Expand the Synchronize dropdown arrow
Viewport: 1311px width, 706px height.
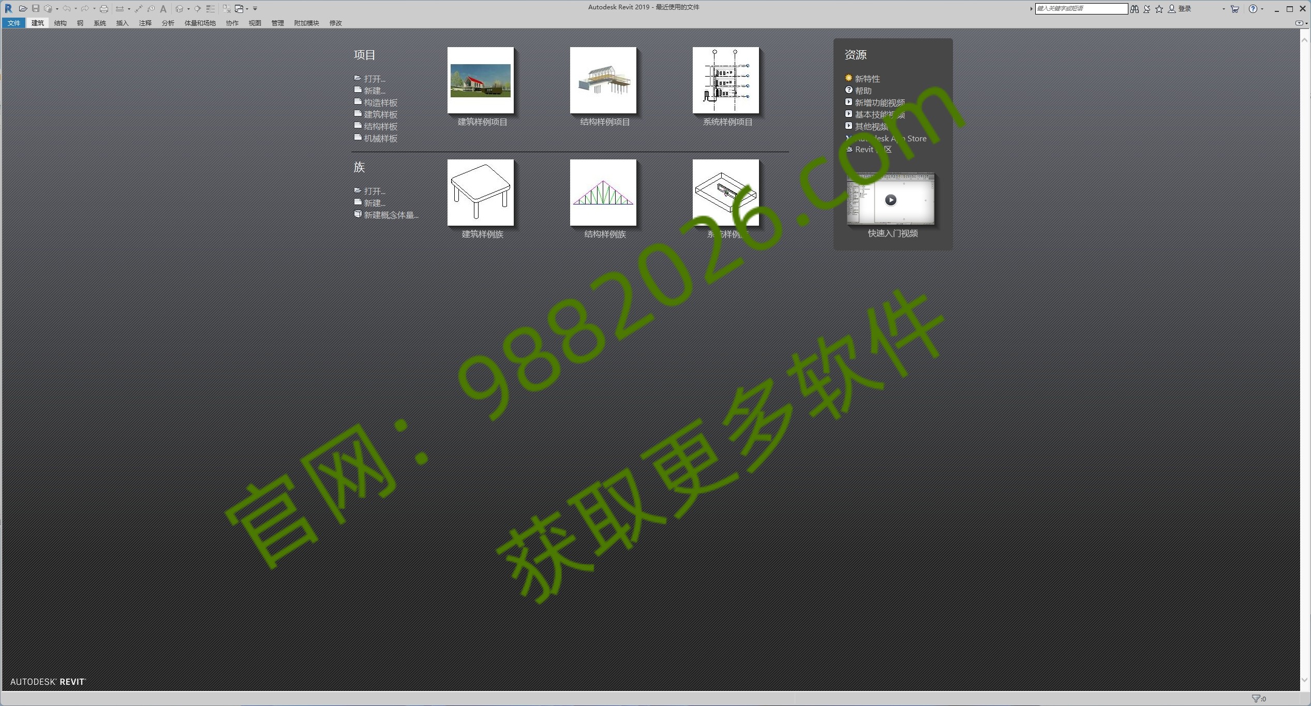pos(57,9)
